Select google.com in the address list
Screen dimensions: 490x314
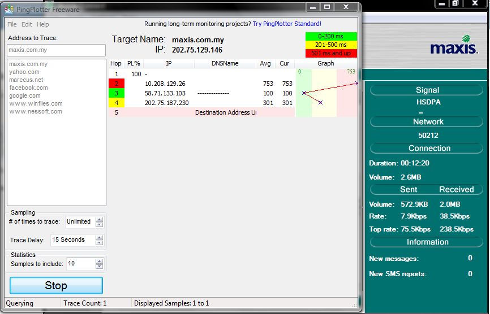(x=25, y=96)
